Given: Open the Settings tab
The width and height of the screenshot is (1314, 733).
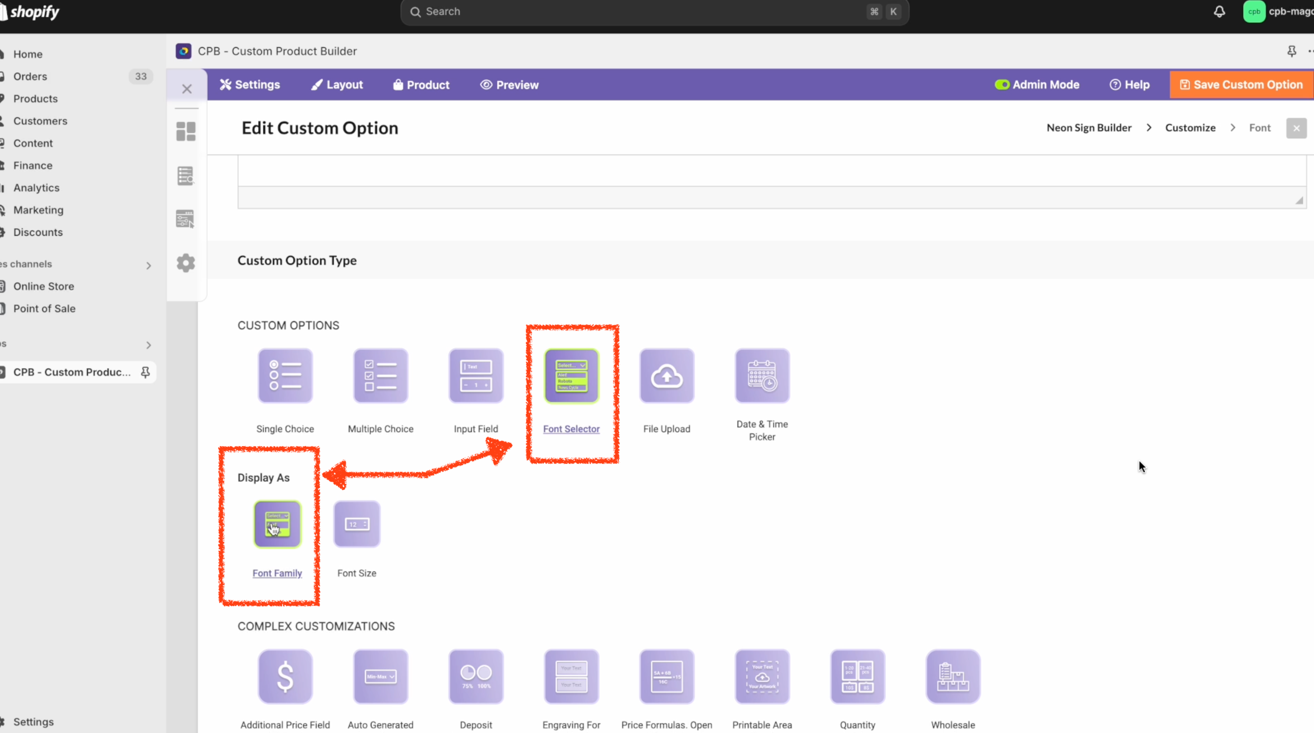Looking at the screenshot, I should 250,85.
